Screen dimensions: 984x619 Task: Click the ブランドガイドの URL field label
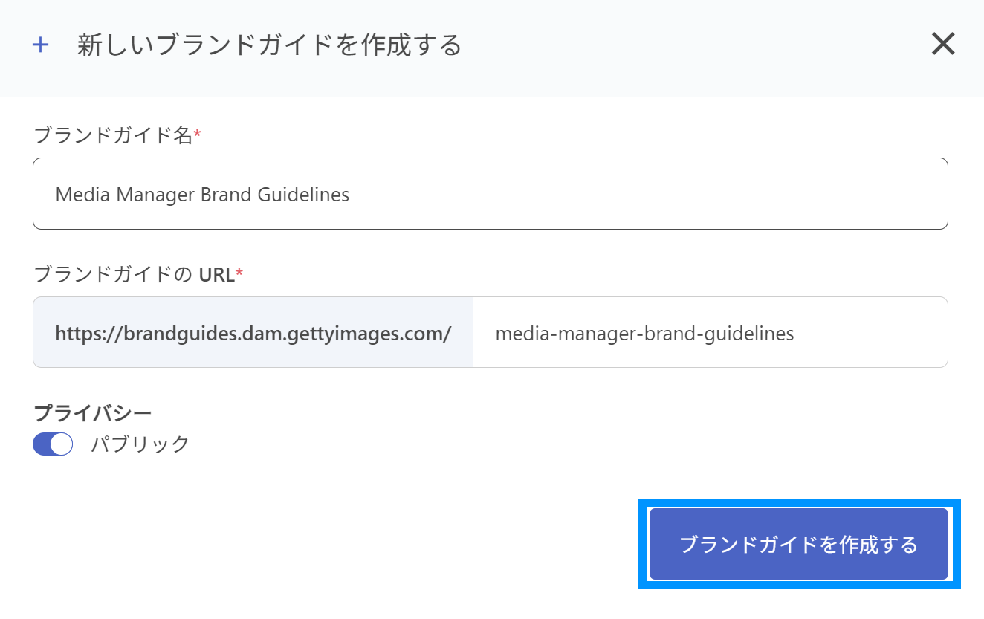coord(134,274)
